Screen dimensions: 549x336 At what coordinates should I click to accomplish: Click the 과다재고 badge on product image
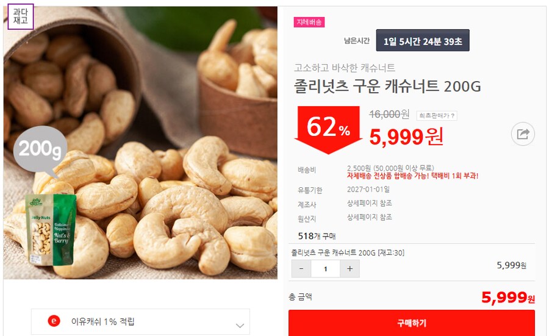click(x=20, y=16)
